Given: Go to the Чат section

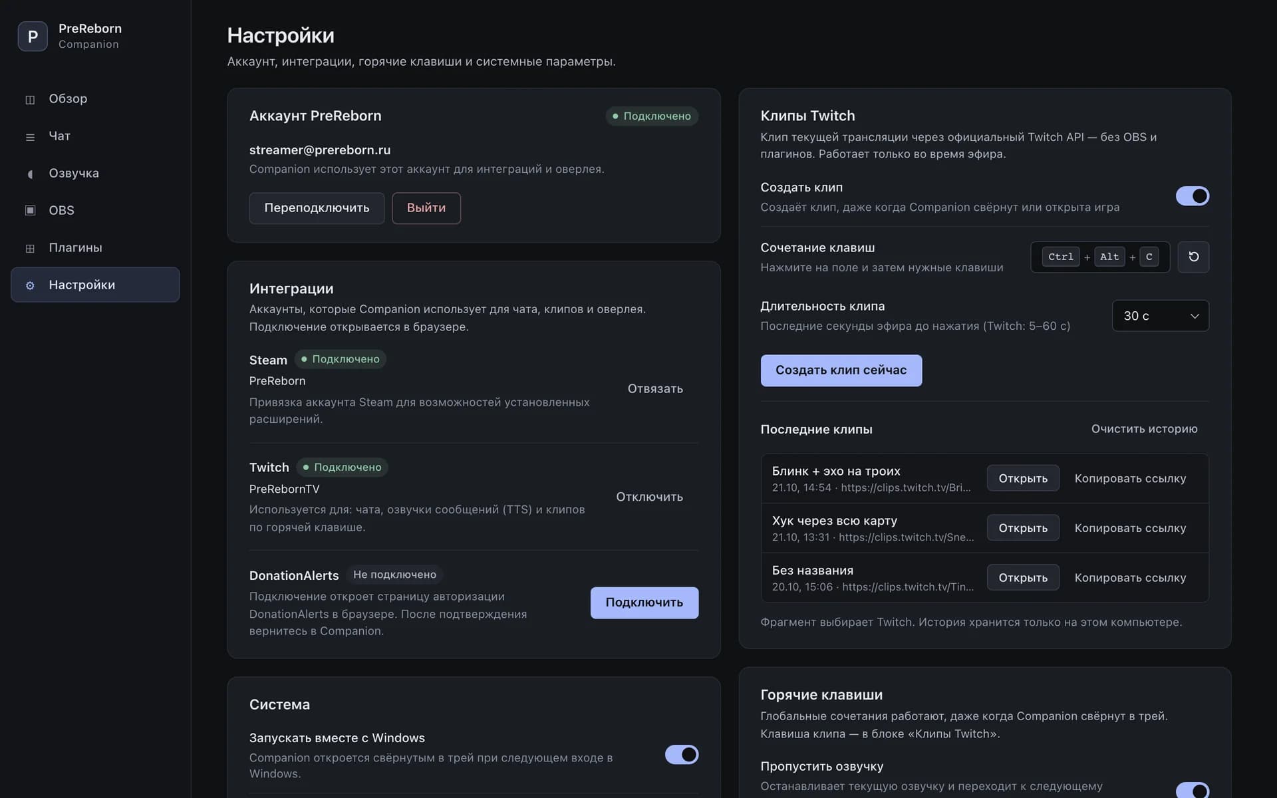Looking at the screenshot, I should (x=95, y=136).
